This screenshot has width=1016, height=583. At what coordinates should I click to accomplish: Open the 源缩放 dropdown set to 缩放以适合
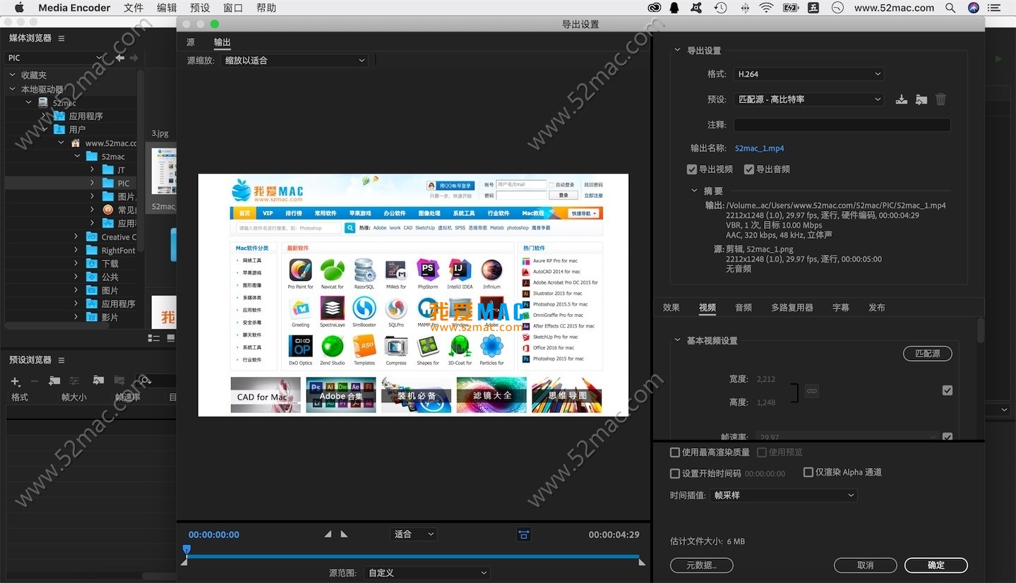pyautogui.click(x=294, y=61)
